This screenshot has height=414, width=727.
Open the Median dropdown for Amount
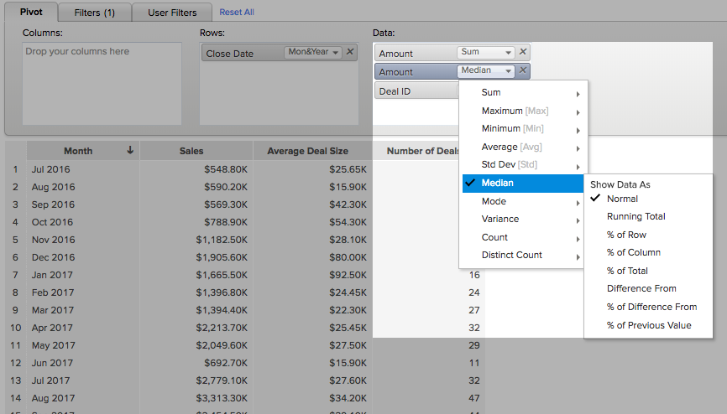[x=485, y=71]
